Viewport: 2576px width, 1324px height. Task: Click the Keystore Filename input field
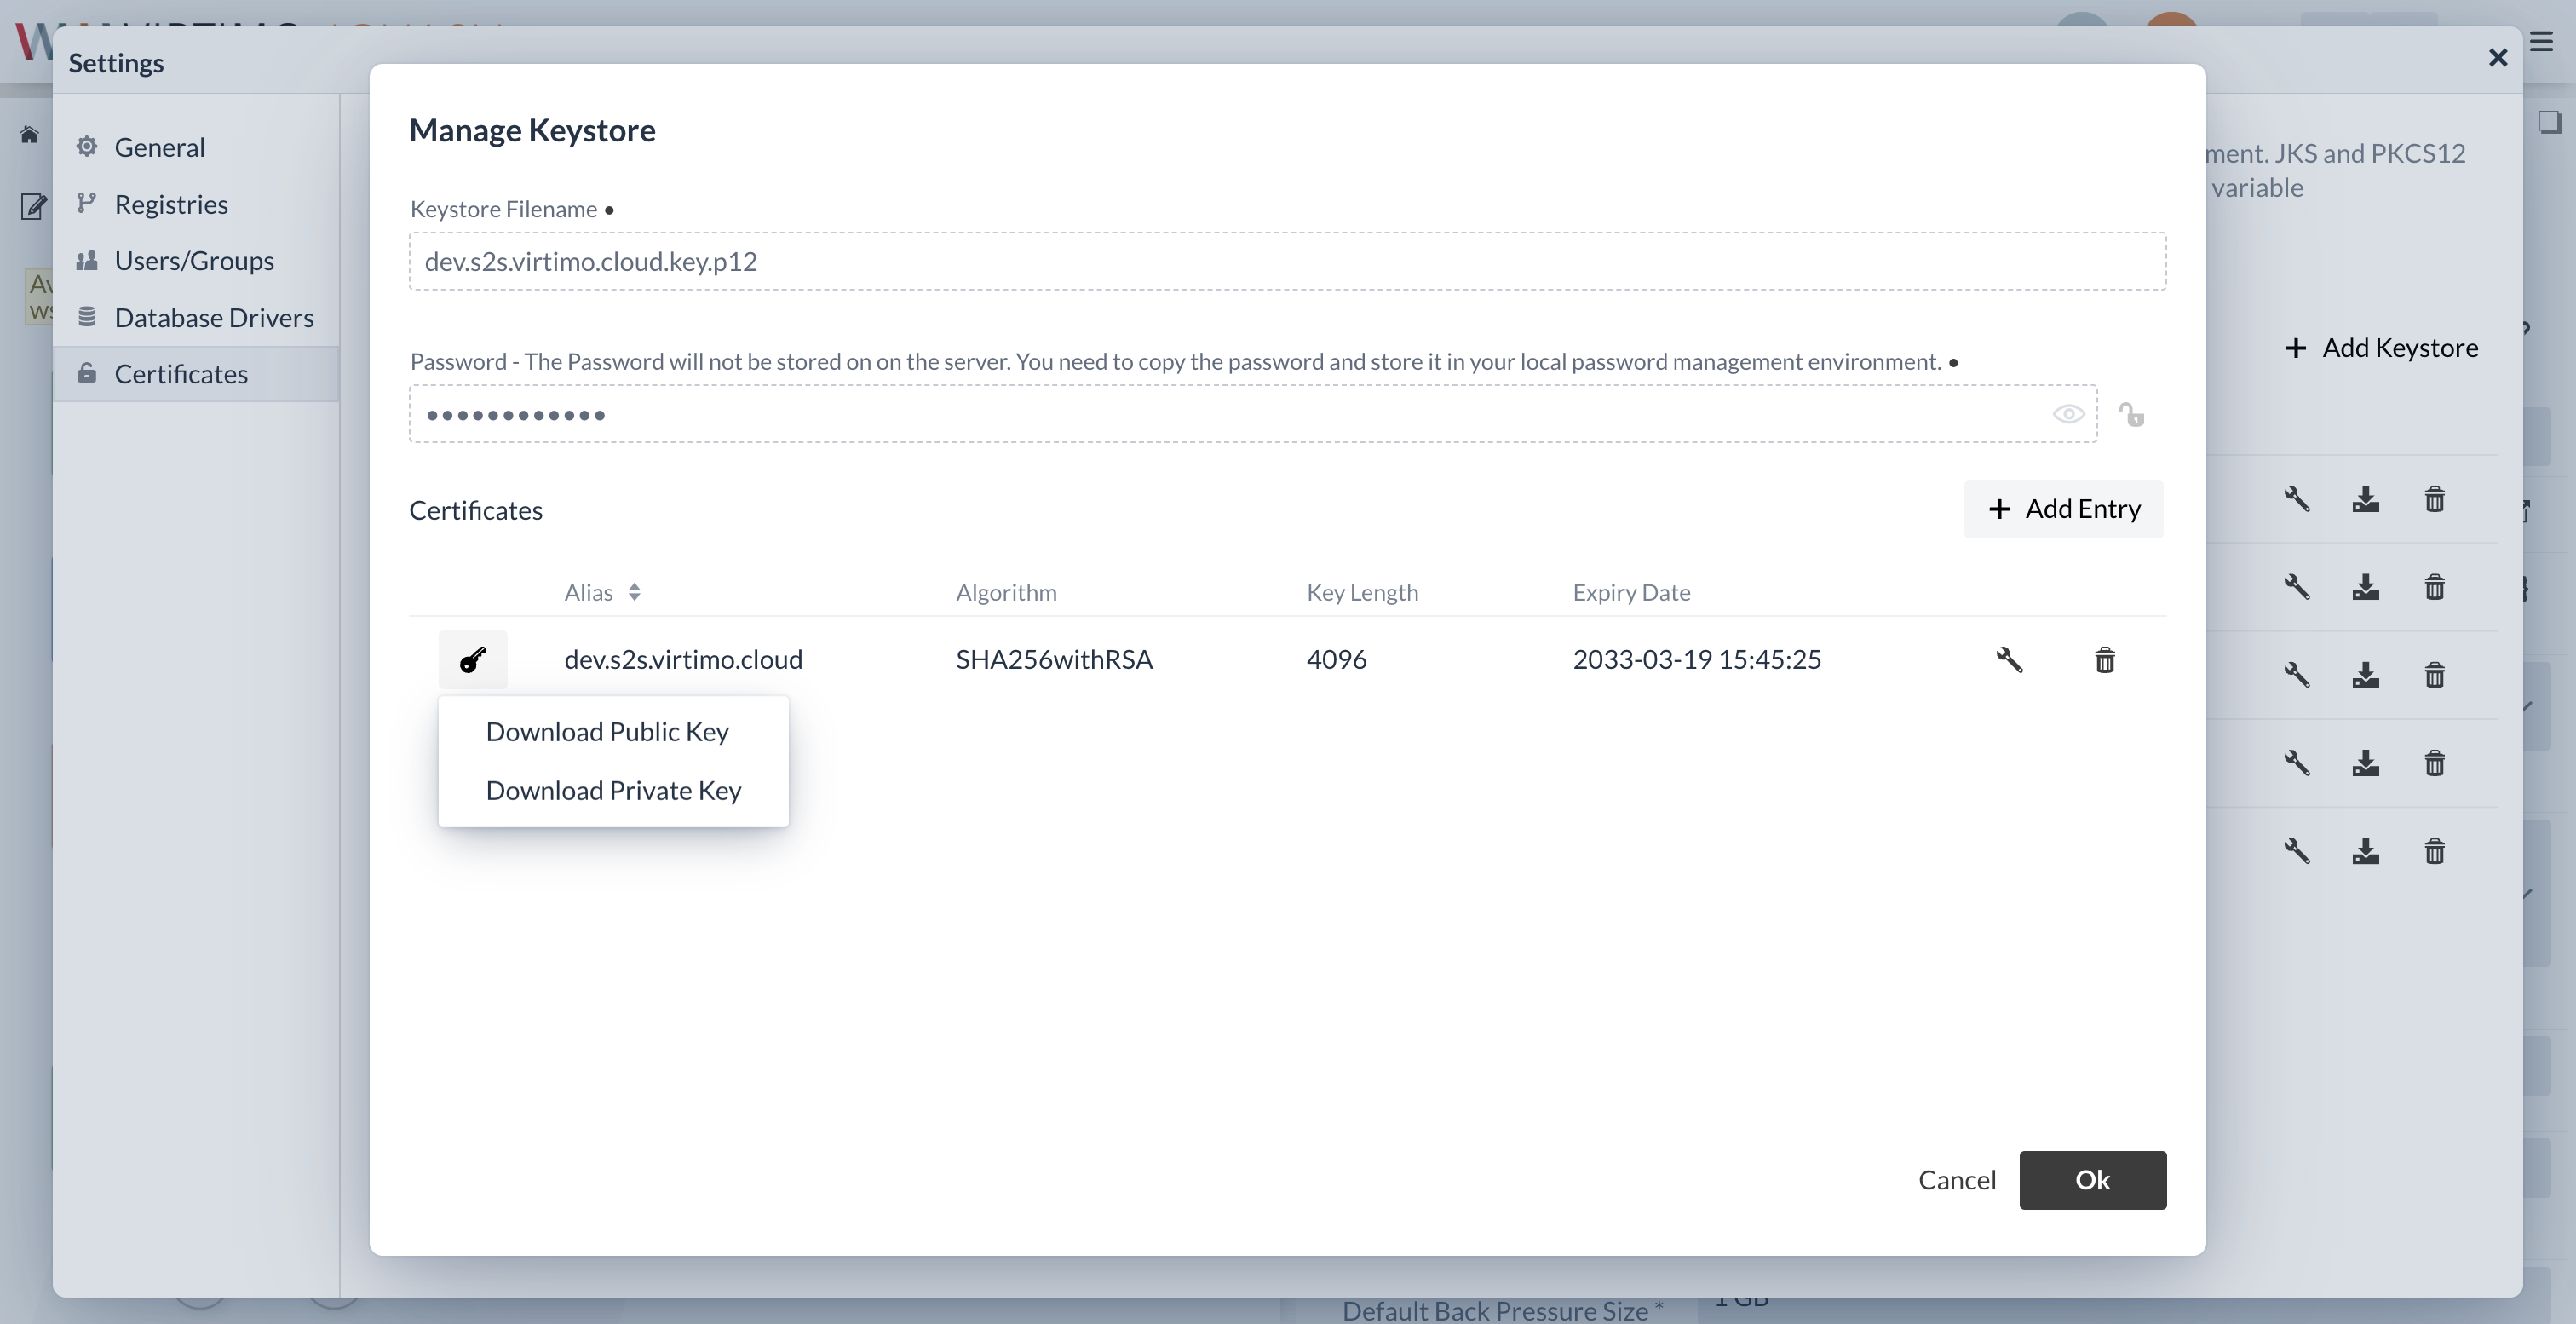(1288, 260)
